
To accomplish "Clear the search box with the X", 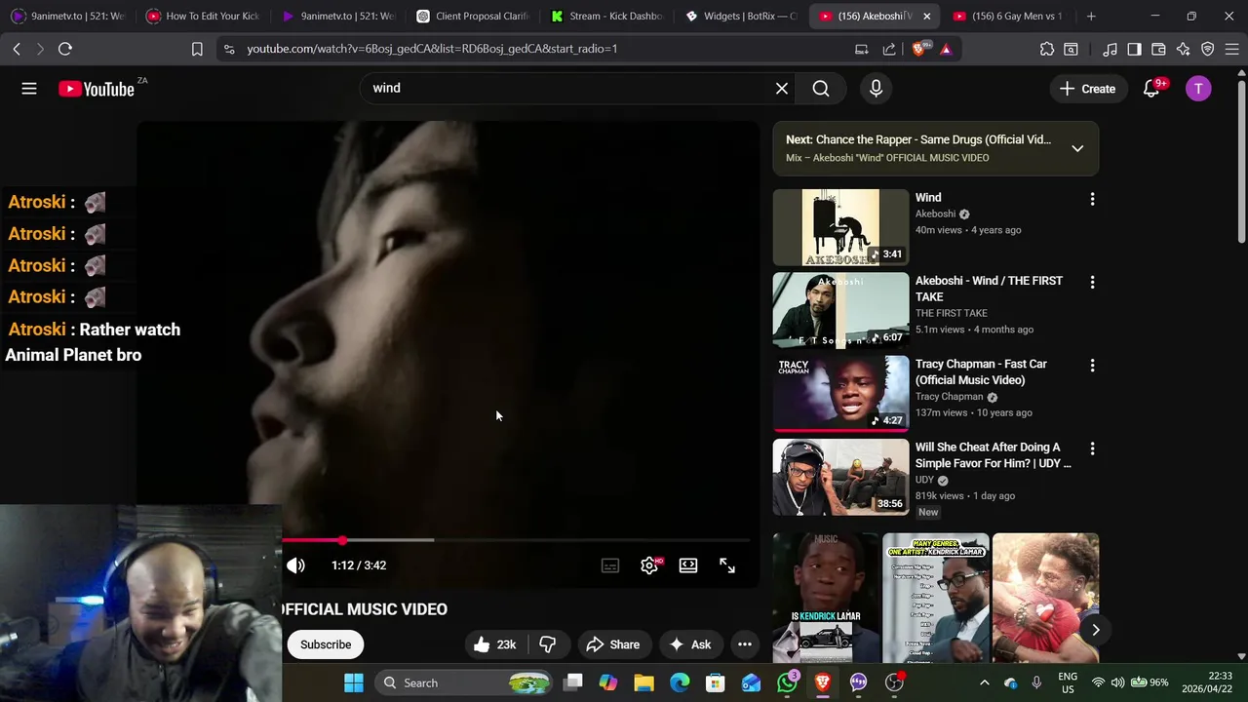I will 782,89.
